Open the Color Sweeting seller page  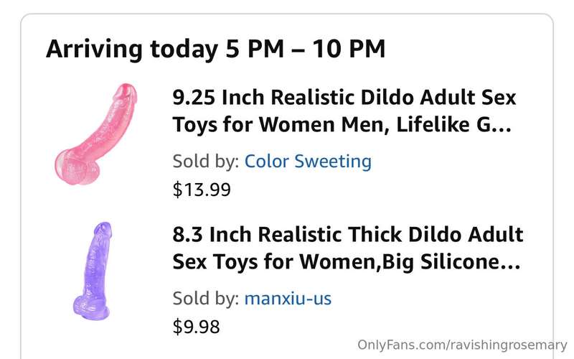[x=308, y=161]
